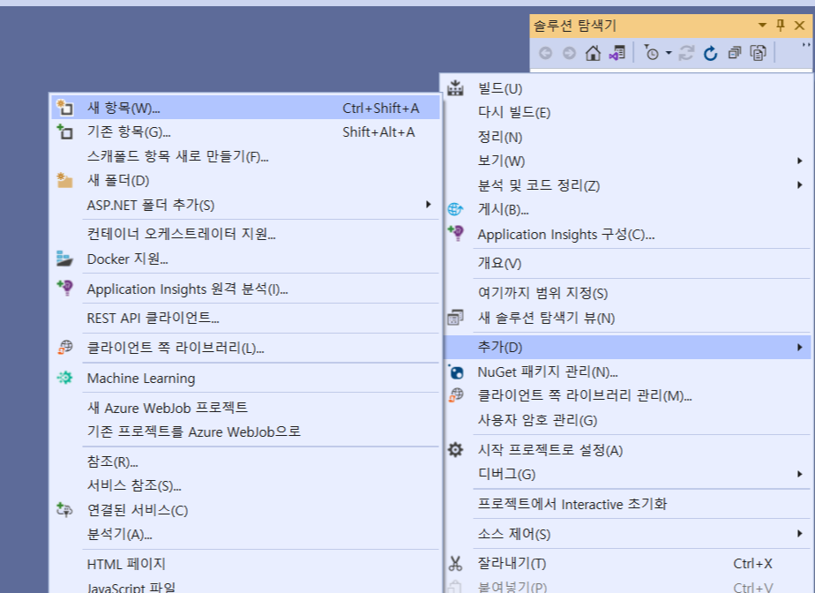Screen dimensions: 815x593
Task: Choose HTML 페이지 menu entry
Action: tap(245, 564)
